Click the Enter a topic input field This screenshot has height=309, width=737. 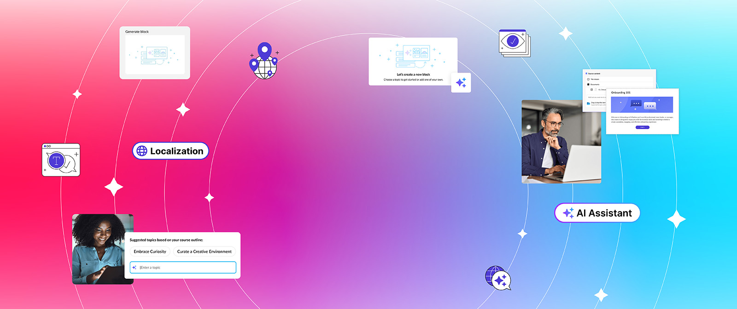pos(183,267)
